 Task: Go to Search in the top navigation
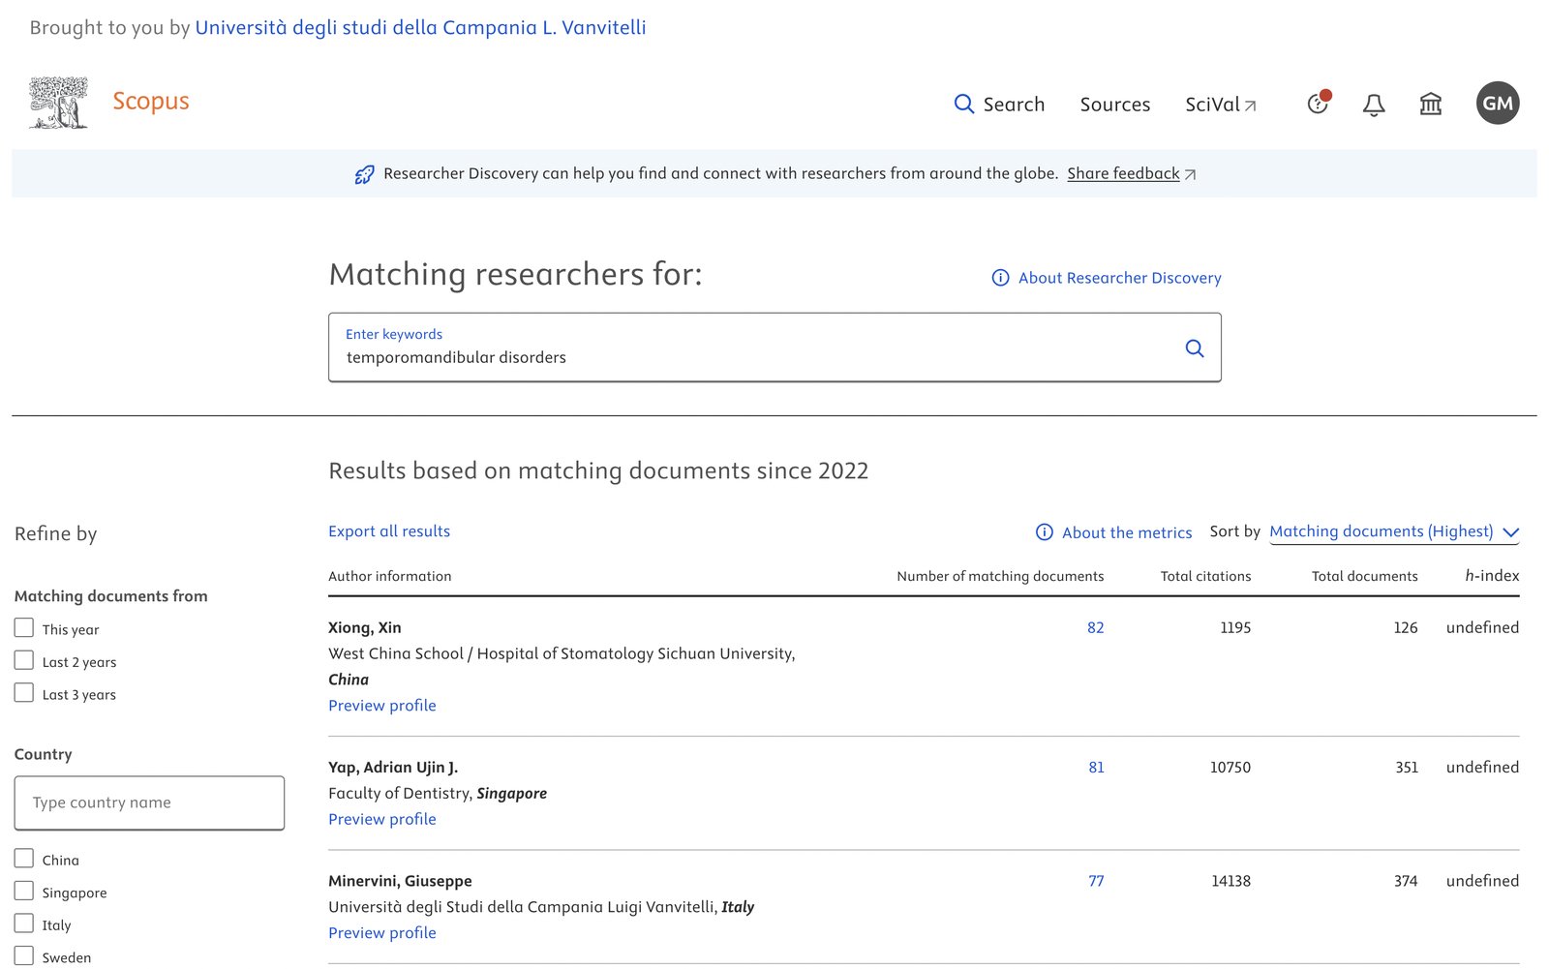point(999,104)
